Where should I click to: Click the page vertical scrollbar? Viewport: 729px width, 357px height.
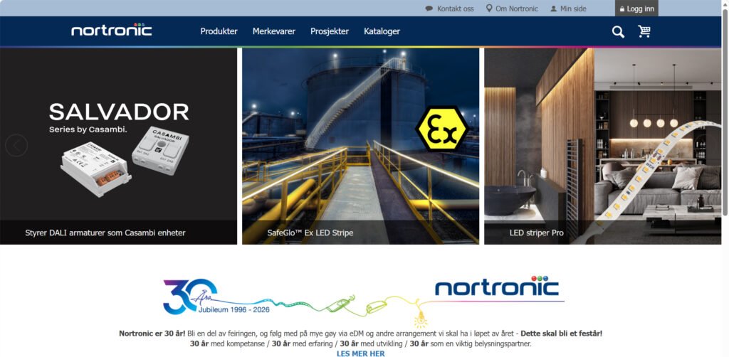(x=725, y=112)
